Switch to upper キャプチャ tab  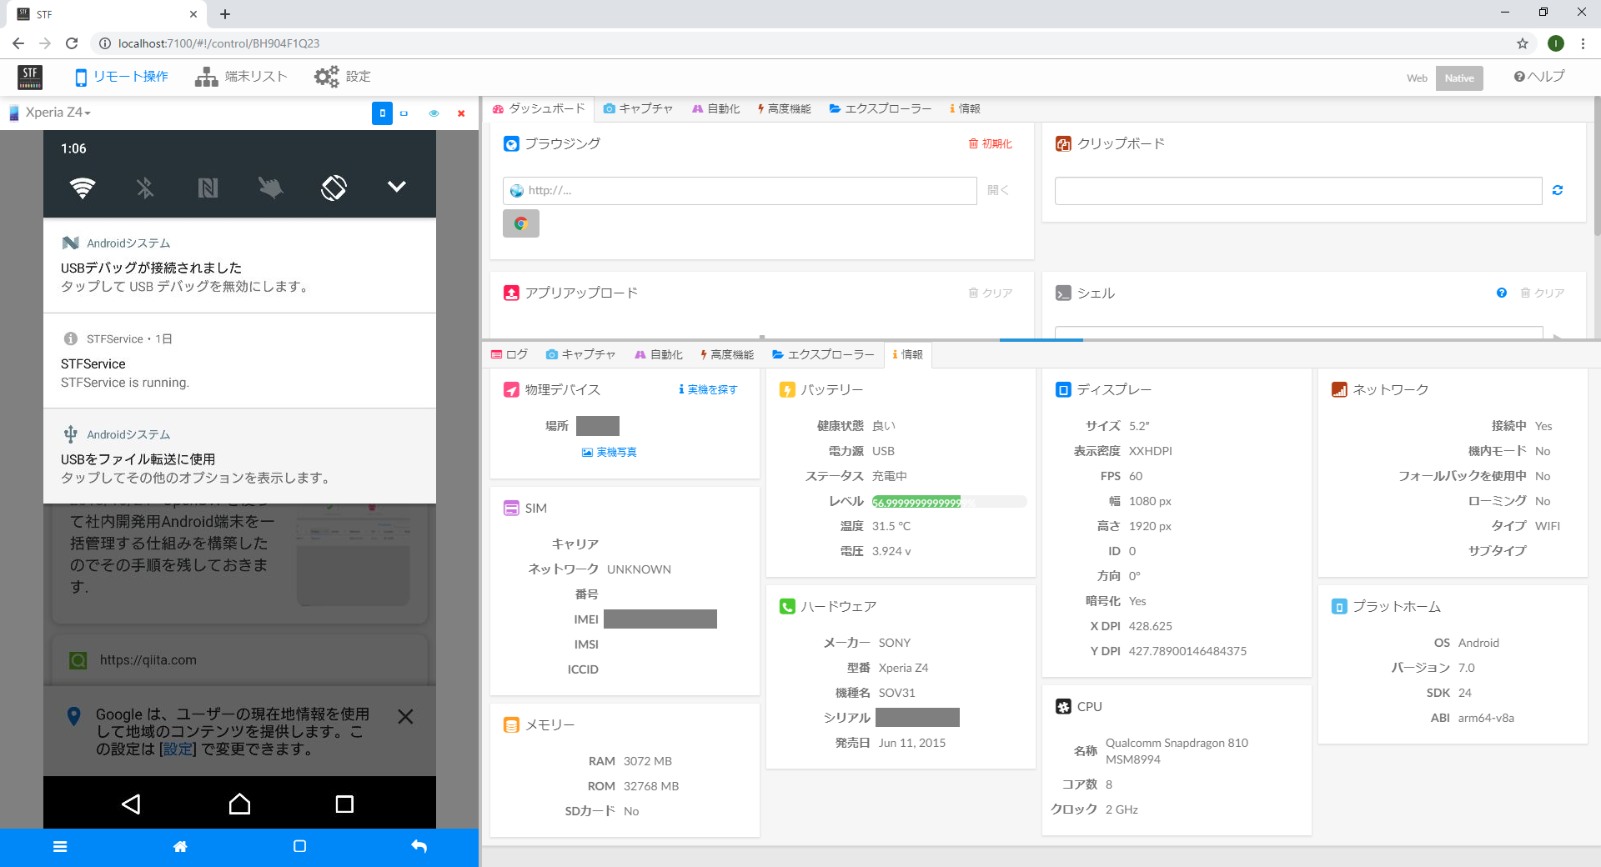638,109
